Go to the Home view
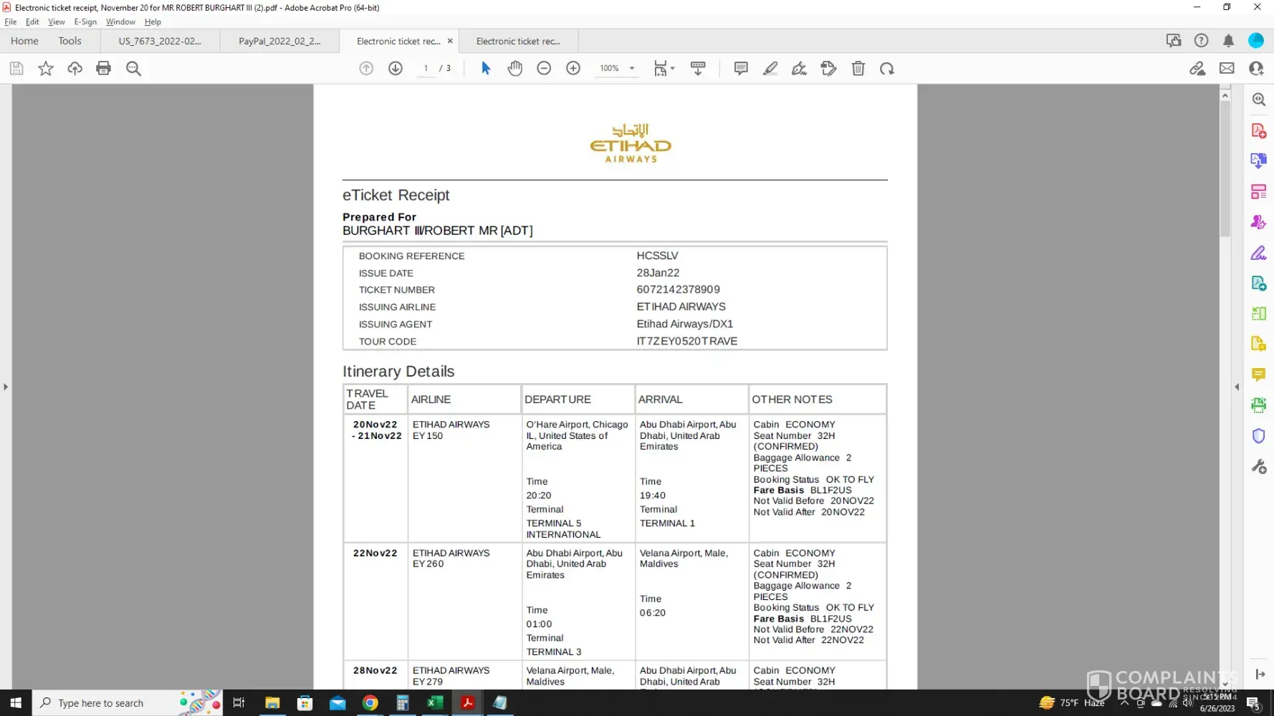The height and width of the screenshot is (716, 1274). pos(24,42)
